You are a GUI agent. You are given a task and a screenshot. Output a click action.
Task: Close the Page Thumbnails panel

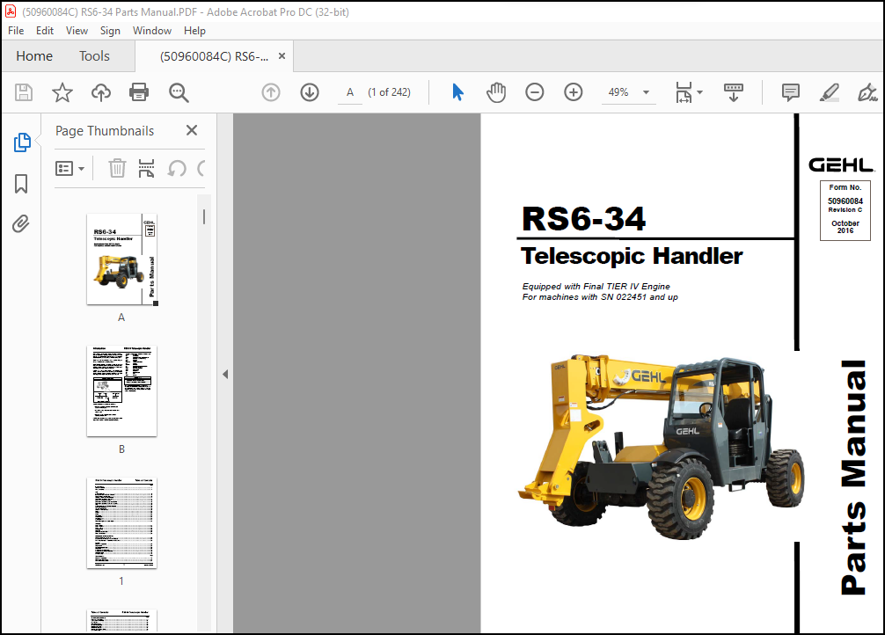(x=192, y=130)
